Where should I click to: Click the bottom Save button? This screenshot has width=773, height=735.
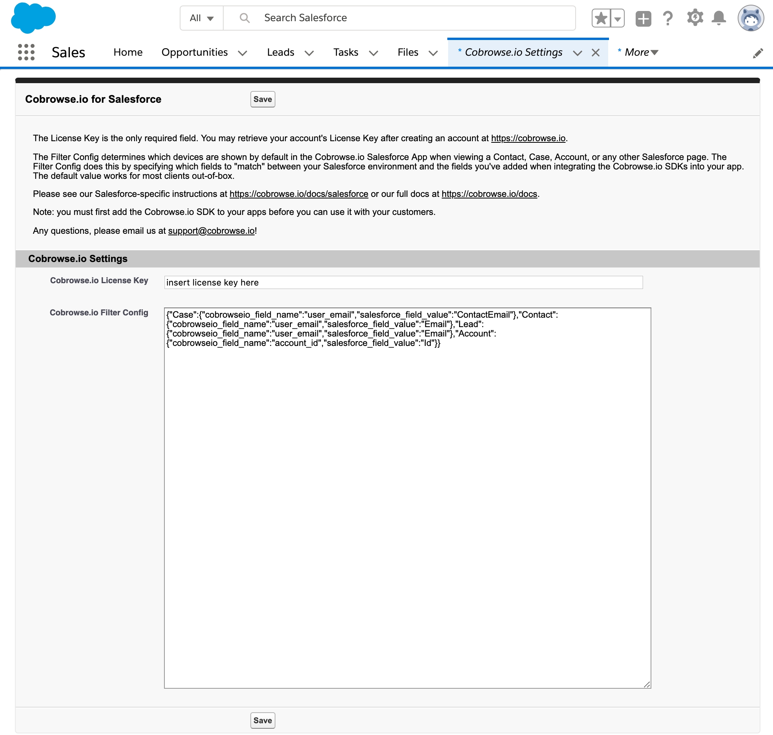(263, 720)
